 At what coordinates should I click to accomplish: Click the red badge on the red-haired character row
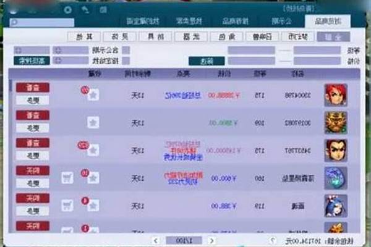85,90
